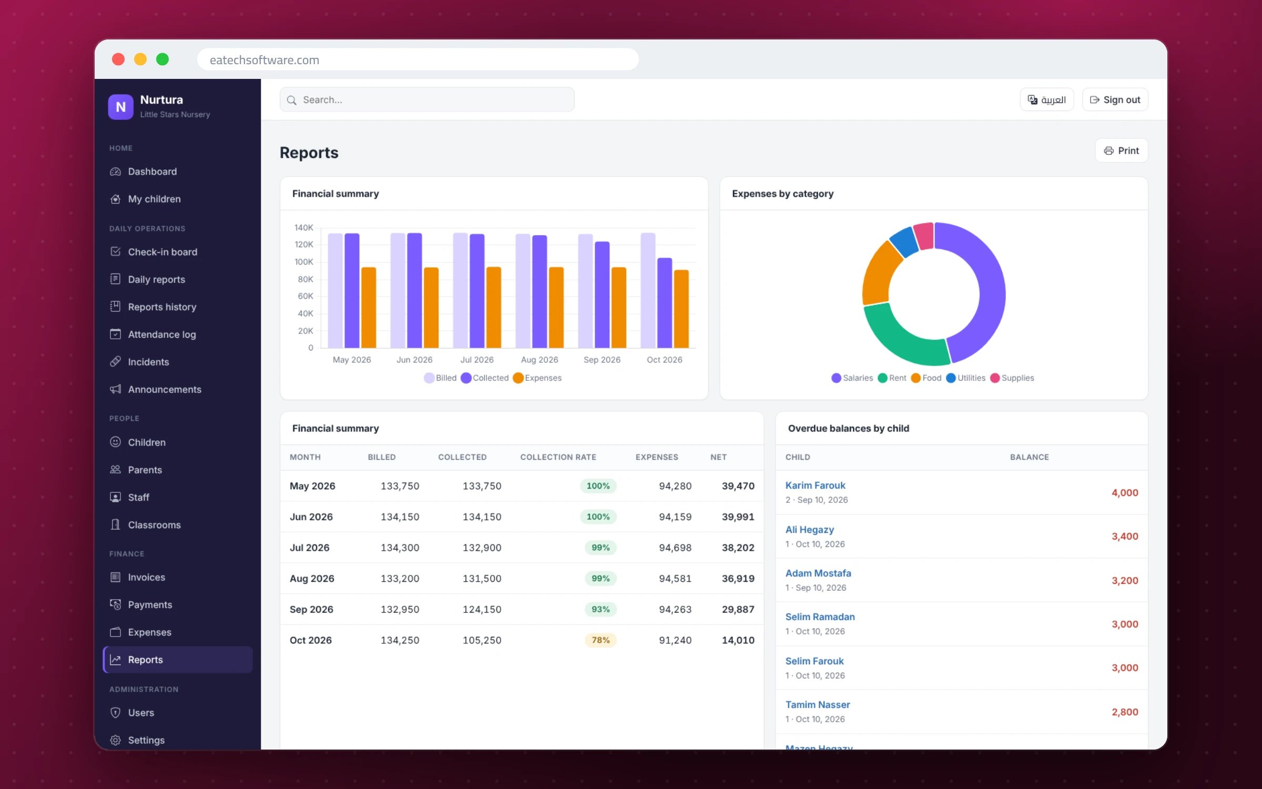Click the Expenses wallet icon

[115, 632]
